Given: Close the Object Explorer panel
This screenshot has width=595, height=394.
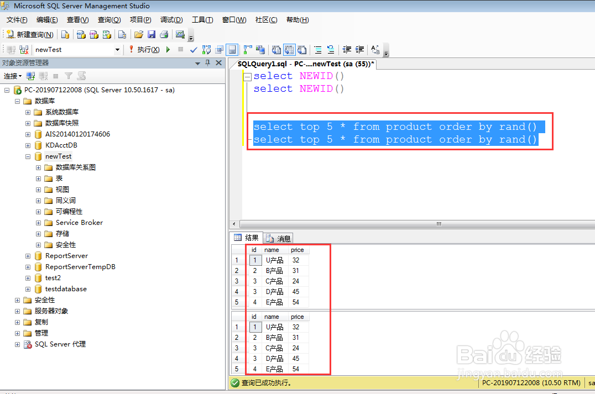Looking at the screenshot, I should point(218,63).
